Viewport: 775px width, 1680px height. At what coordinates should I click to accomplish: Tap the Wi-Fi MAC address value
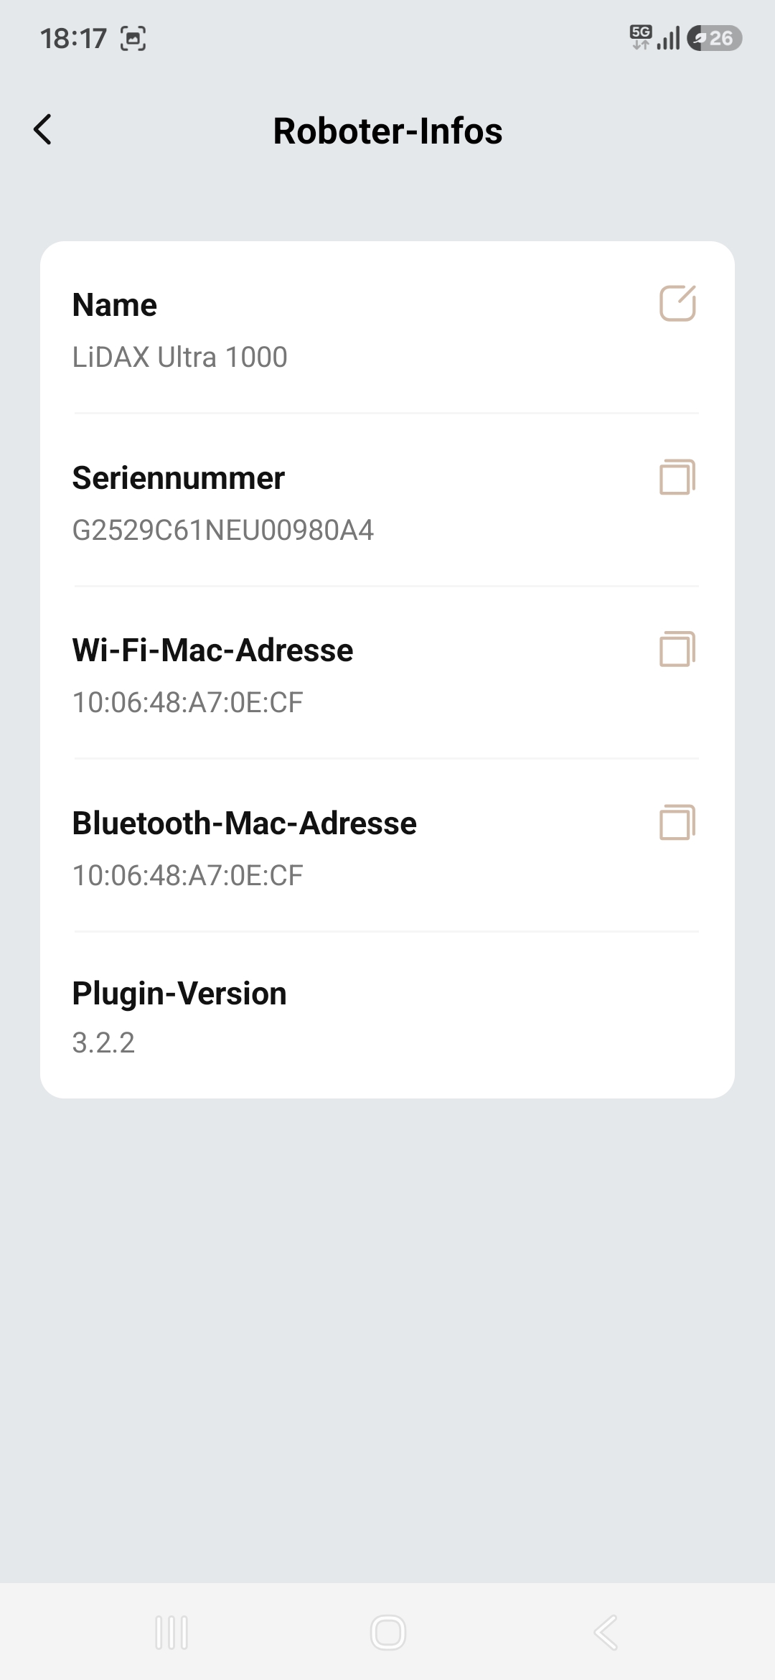[188, 702]
